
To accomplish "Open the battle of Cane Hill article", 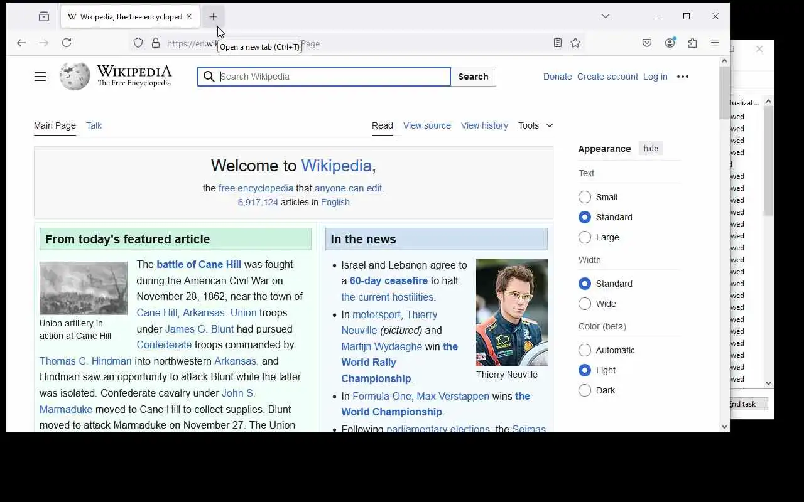I will pos(198,264).
